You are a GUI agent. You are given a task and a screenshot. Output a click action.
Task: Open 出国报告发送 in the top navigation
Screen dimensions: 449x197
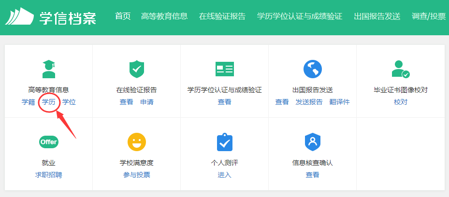pos(377,16)
